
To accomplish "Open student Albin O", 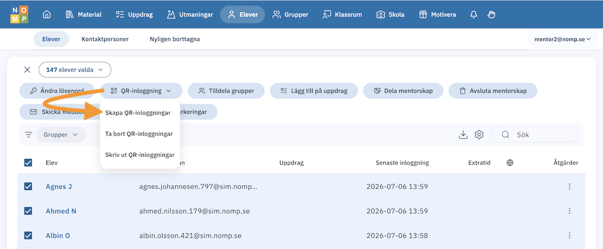I will click(58, 236).
